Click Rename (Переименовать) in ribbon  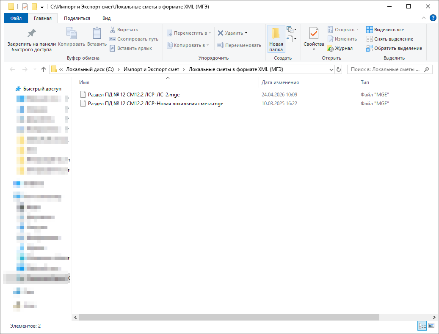click(239, 45)
